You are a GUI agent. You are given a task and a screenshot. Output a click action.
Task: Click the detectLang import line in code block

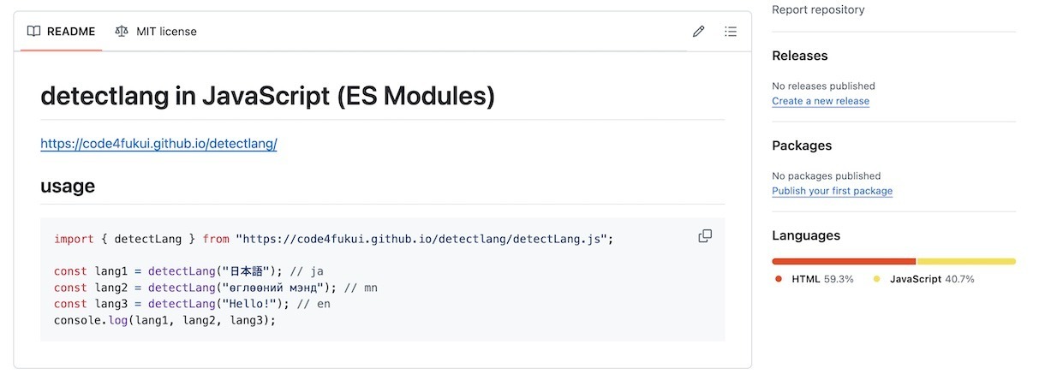click(x=334, y=239)
